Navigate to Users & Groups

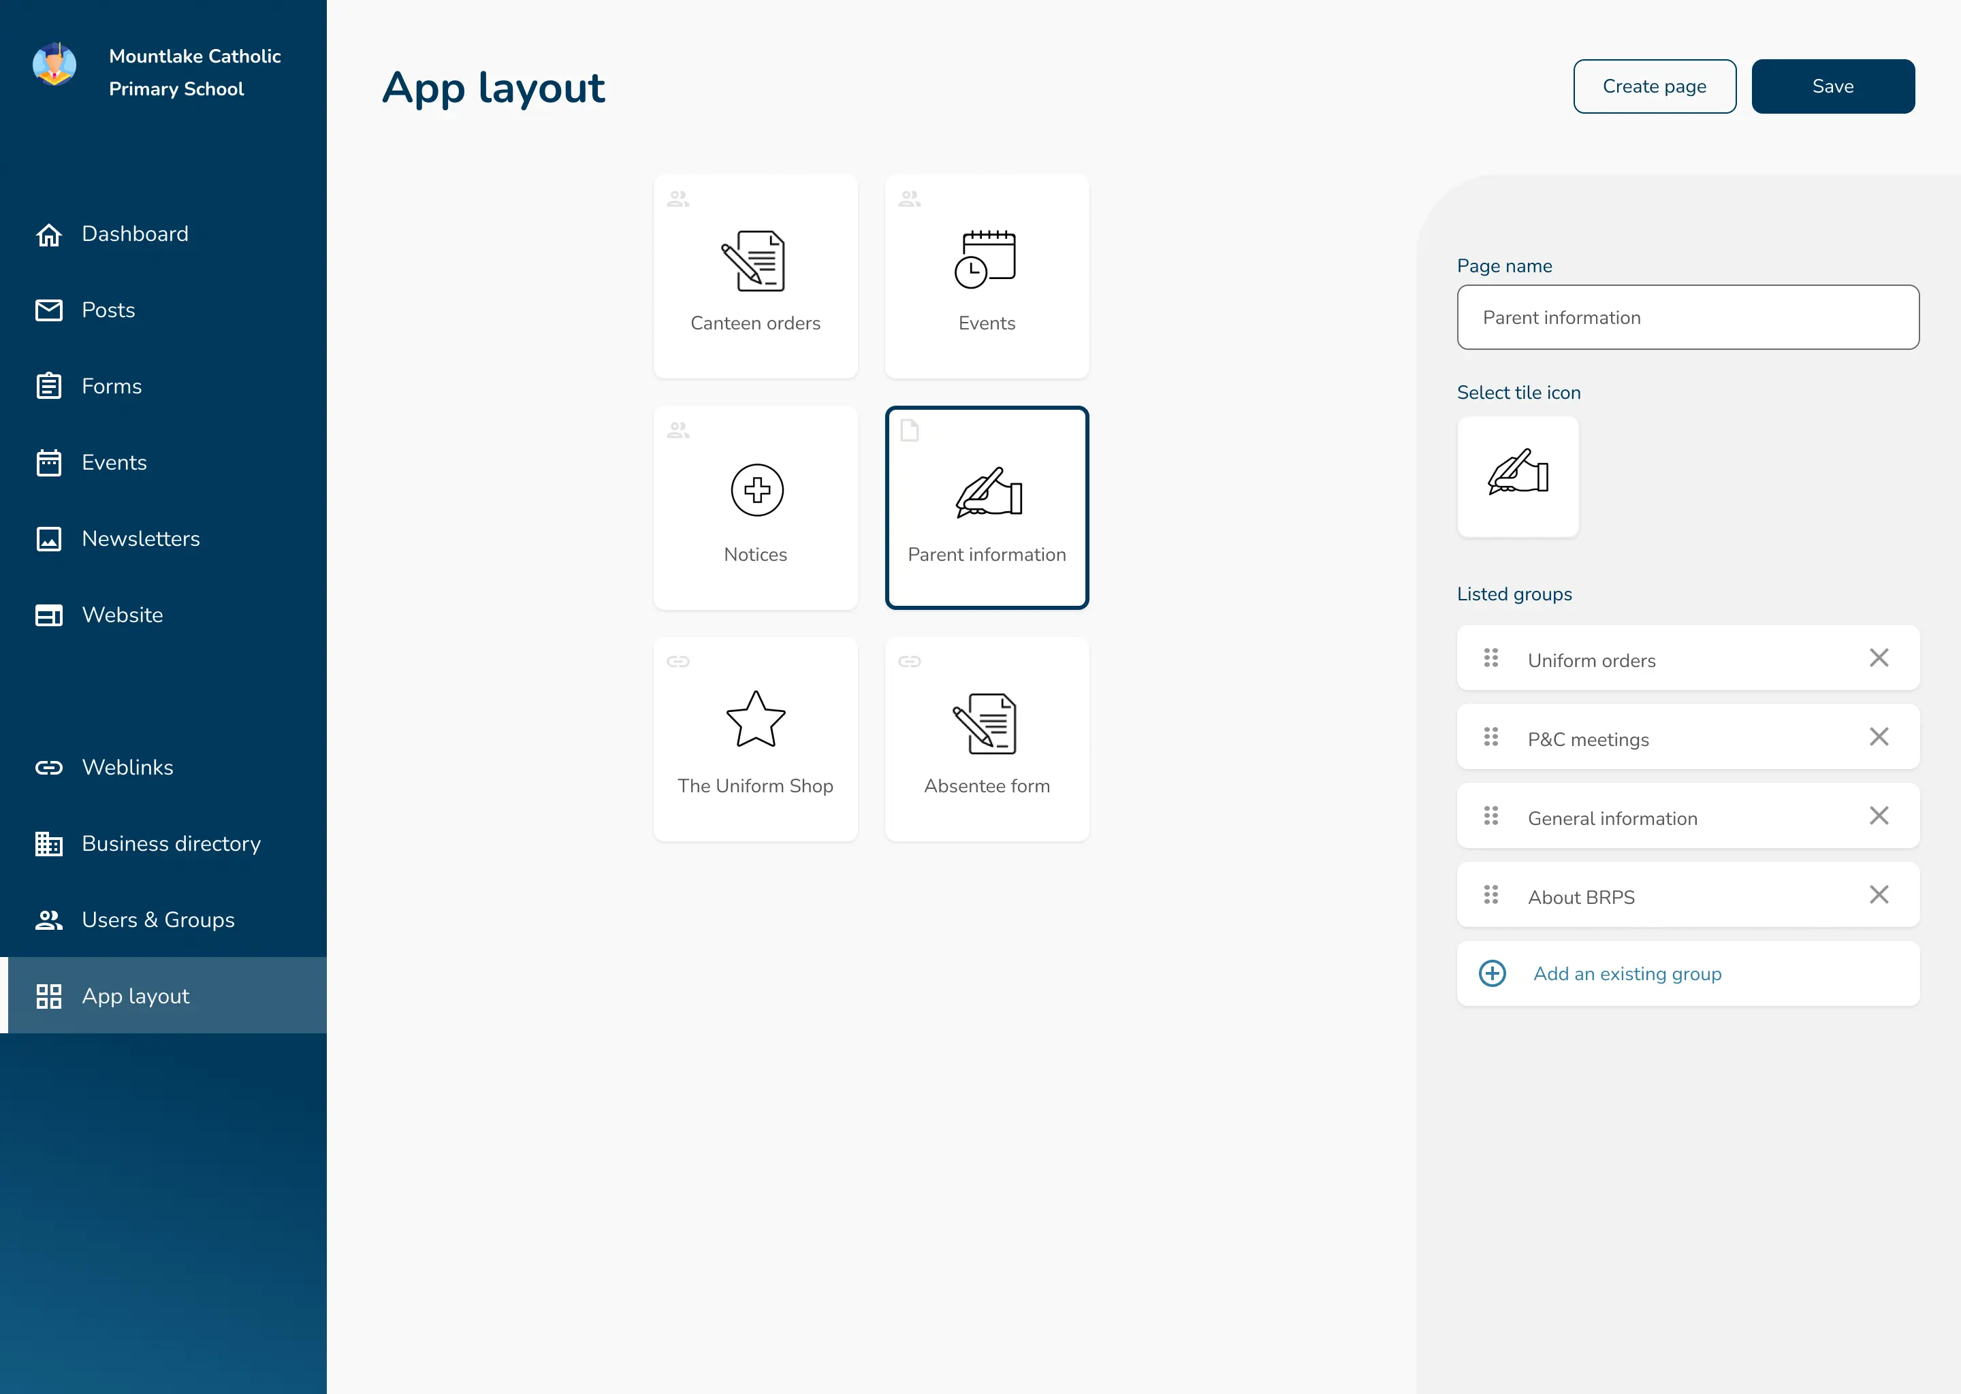(x=158, y=920)
